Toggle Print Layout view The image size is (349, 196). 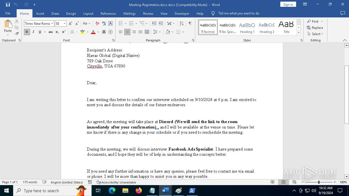[x=283, y=182]
